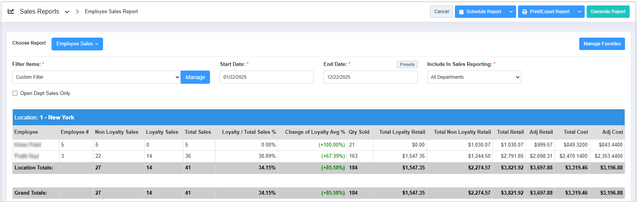Enable the Open Dept Sales Only checkbox

click(x=15, y=93)
